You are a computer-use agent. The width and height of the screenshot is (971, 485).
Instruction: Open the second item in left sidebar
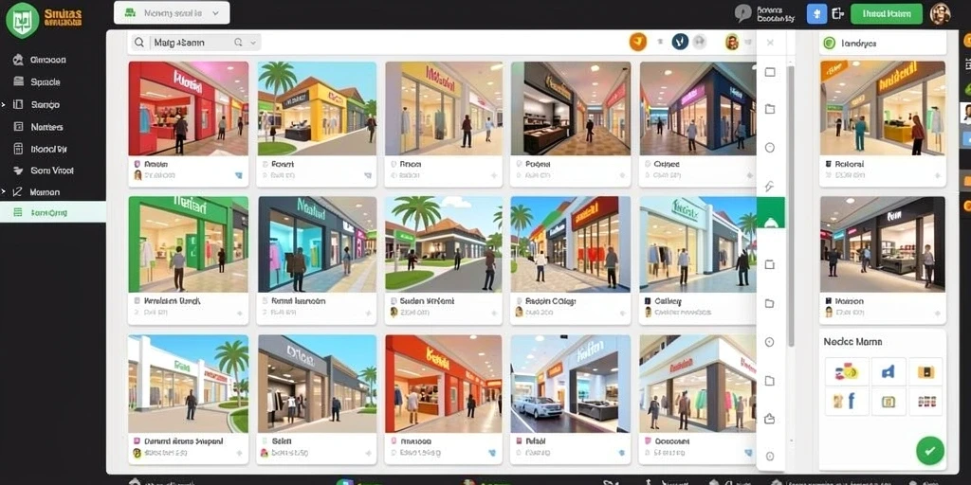(x=46, y=81)
